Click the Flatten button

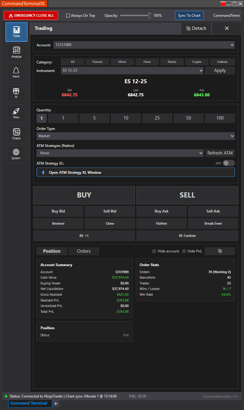click(161, 223)
